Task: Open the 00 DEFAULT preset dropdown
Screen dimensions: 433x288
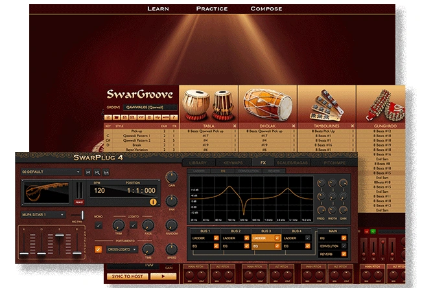Action: pyautogui.click(x=51, y=172)
